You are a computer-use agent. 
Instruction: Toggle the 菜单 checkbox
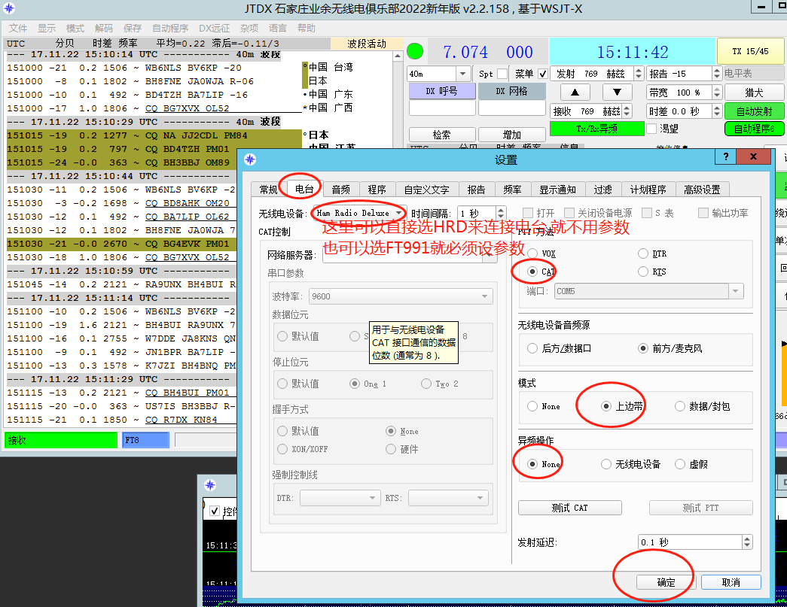coord(542,74)
